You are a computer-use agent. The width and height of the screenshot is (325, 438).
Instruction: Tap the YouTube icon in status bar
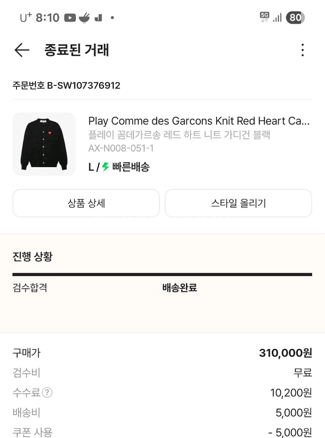[x=70, y=18]
